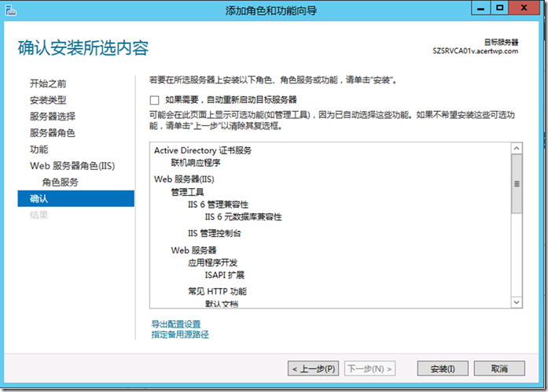The height and width of the screenshot is (392, 548).
Task: Go to the 服务器选择 step
Action: point(53,116)
